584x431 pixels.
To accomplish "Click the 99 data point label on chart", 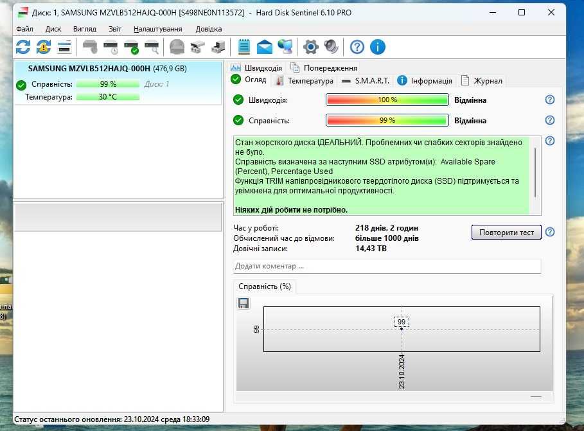I will pyautogui.click(x=402, y=322).
